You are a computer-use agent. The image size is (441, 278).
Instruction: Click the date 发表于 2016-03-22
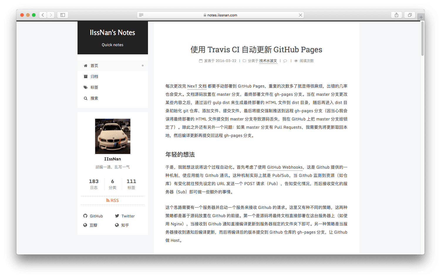coord(220,61)
